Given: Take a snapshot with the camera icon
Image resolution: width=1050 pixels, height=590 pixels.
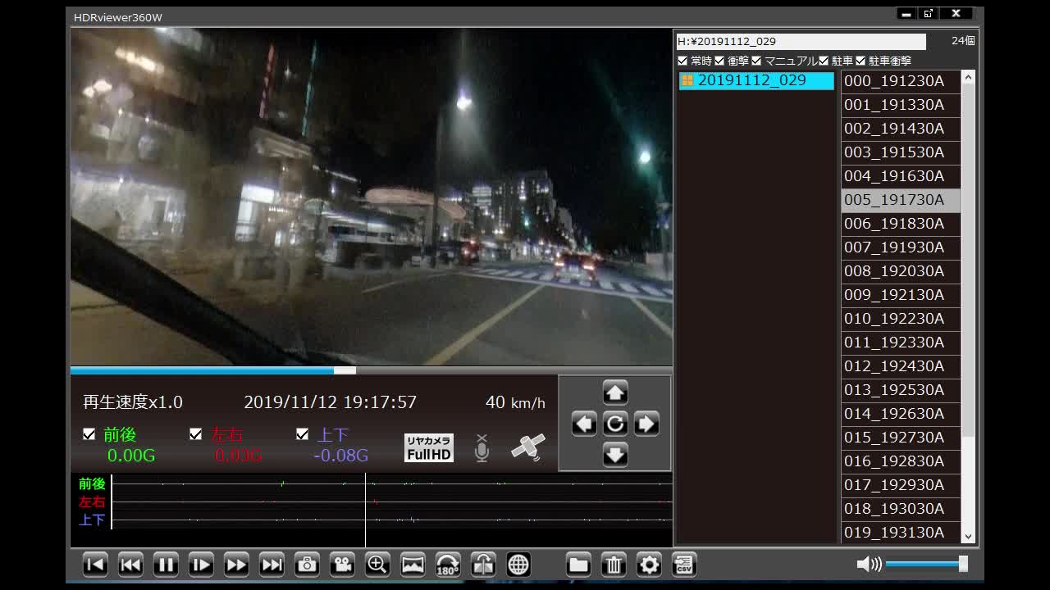Looking at the screenshot, I should coord(307,565).
